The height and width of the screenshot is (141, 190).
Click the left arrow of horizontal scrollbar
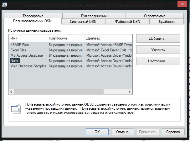click(11, 91)
